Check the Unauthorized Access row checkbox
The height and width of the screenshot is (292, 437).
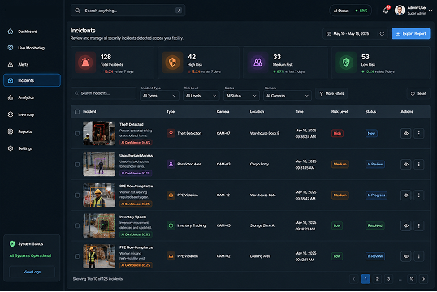tap(77, 165)
